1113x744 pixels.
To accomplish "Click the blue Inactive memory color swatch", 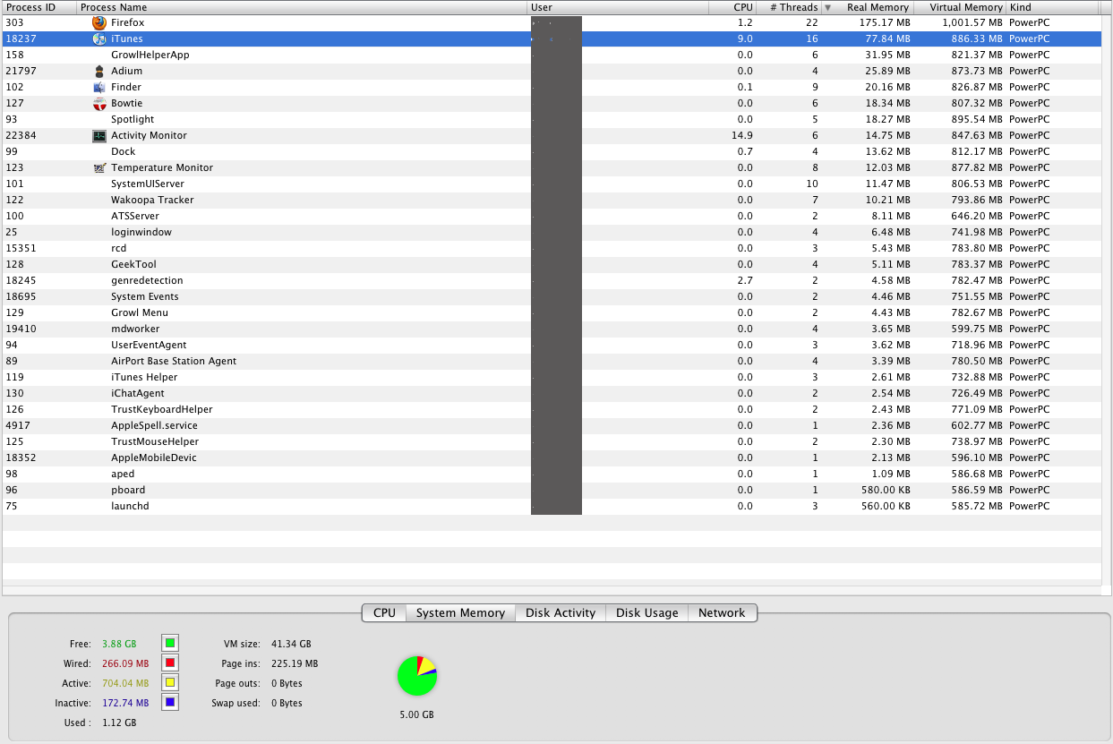I will click(x=170, y=702).
